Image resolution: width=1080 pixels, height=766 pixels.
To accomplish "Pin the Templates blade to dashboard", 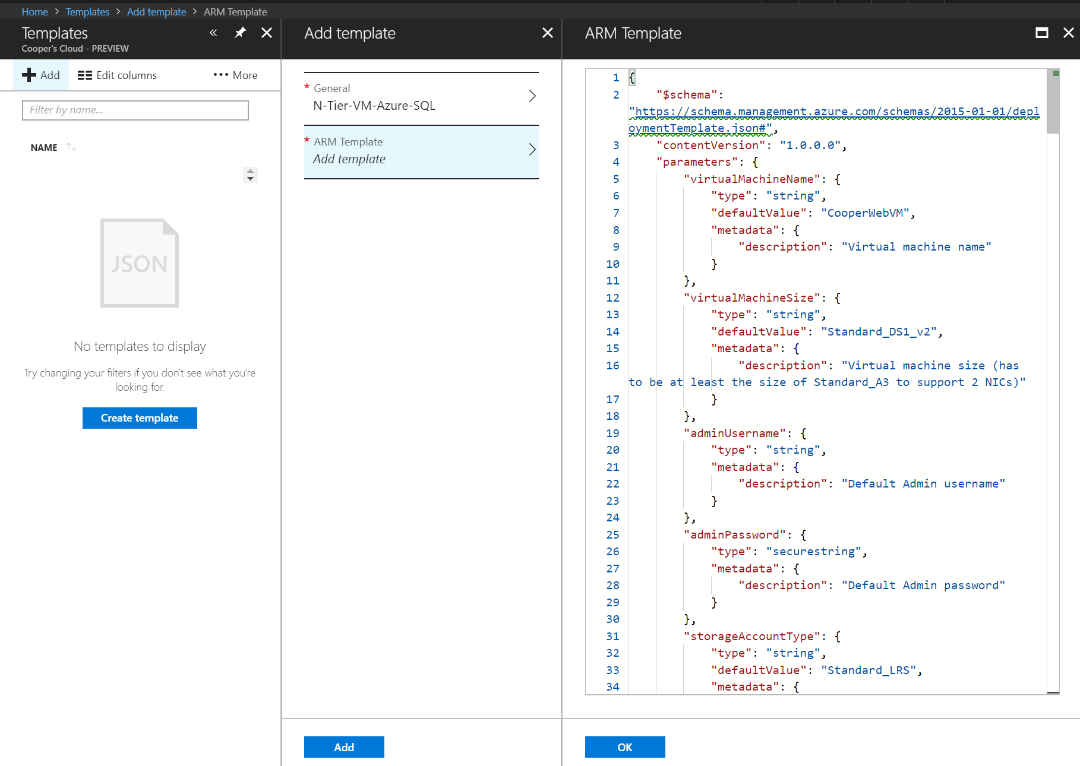I will [240, 33].
